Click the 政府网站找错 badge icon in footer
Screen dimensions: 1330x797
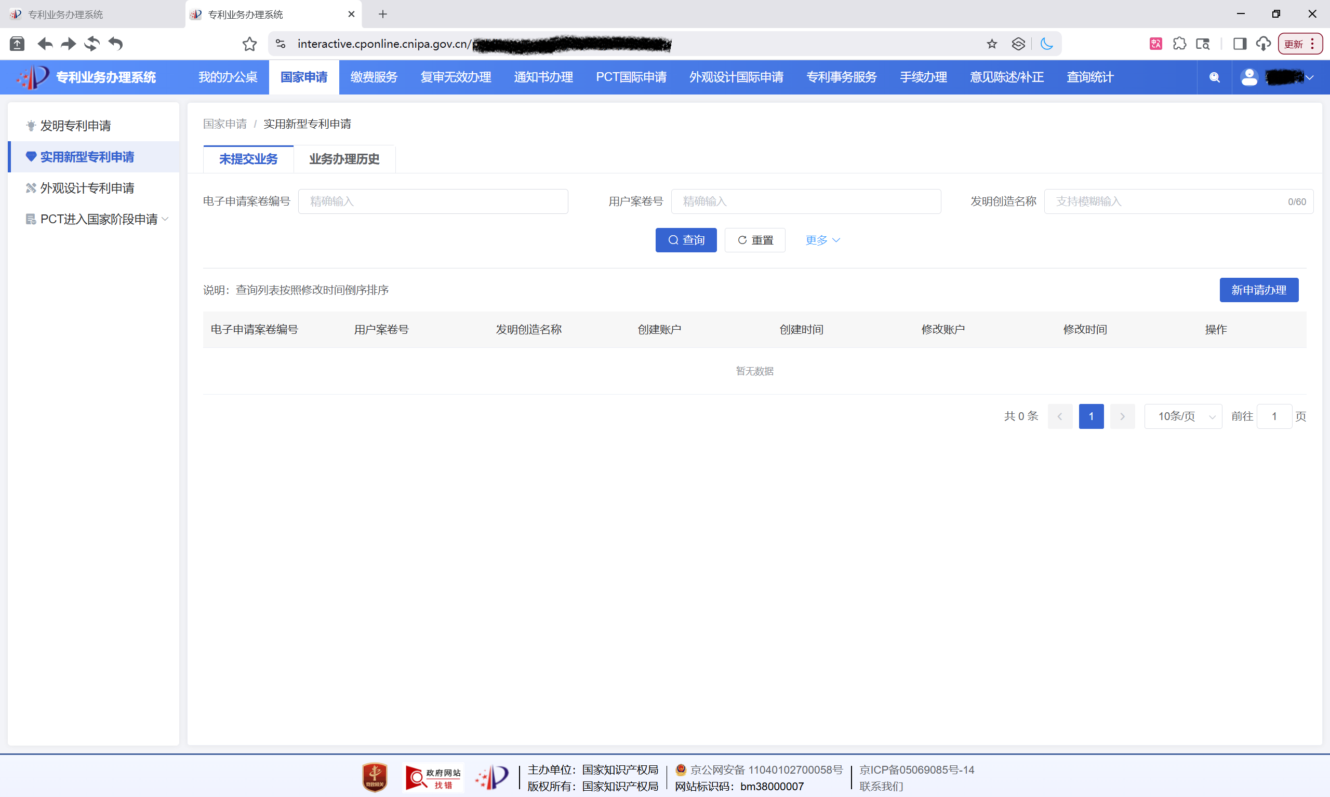click(x=433, y=777)
